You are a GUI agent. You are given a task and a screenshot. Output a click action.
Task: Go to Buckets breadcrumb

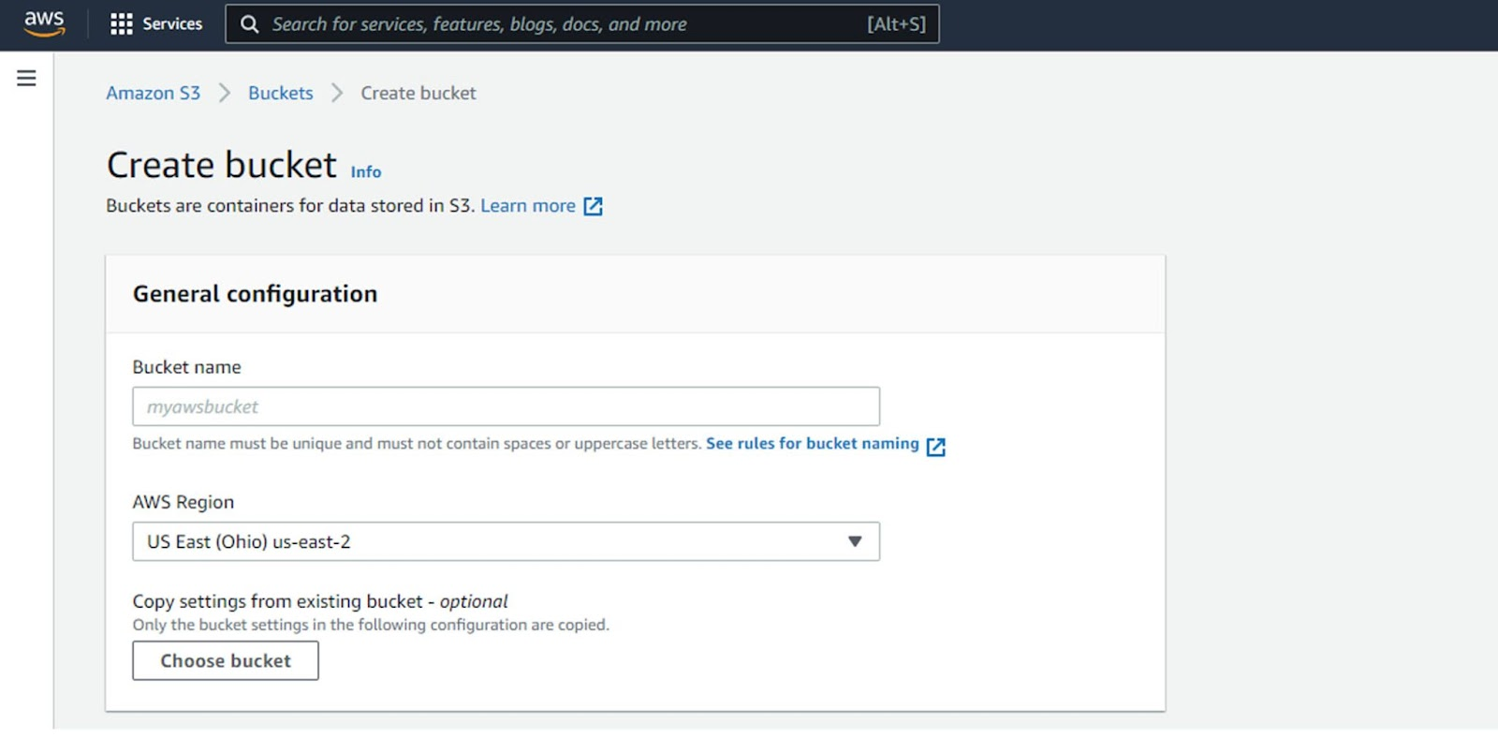click(x=280, y=93)
